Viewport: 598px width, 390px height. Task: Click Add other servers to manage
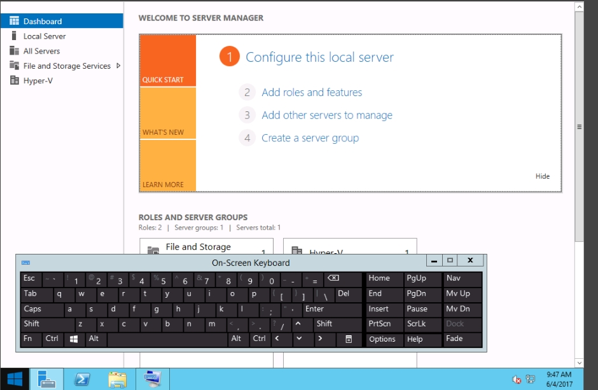327,115
